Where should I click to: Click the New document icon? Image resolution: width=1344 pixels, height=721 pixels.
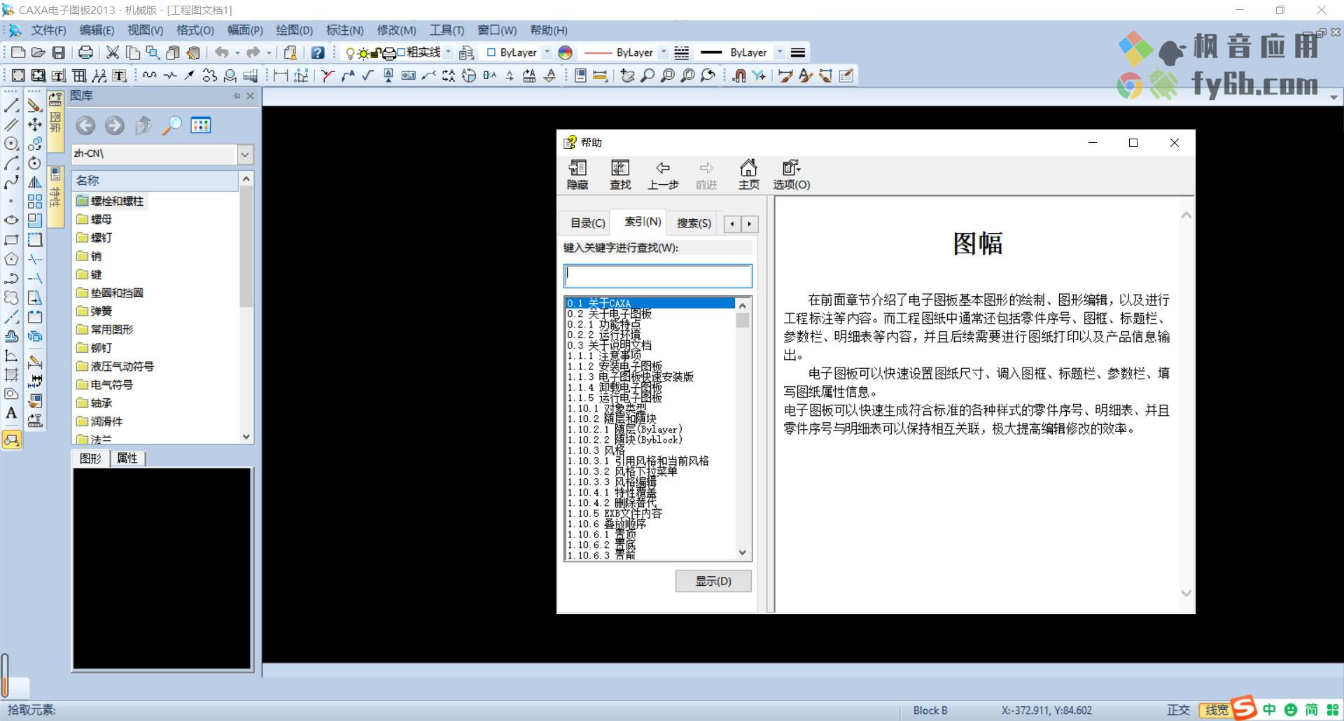pos(18,52)
